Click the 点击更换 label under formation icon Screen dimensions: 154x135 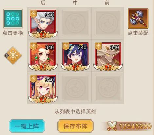point(13,33)
